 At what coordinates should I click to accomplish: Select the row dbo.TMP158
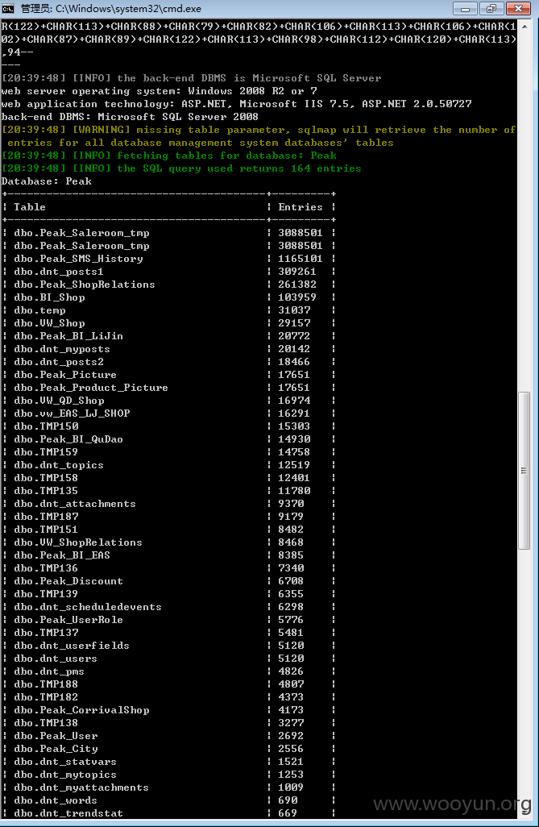pyautogui.click(x=168, y=478)
